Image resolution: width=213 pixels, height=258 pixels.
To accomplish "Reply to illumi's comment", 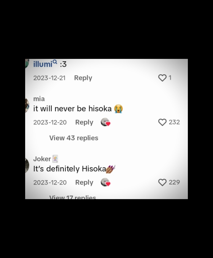I will coord(83,78).
